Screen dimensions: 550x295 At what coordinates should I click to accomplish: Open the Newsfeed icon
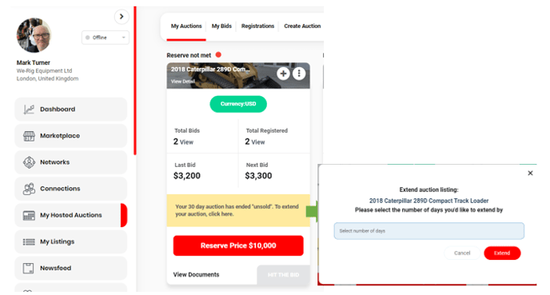pos(29,269)
